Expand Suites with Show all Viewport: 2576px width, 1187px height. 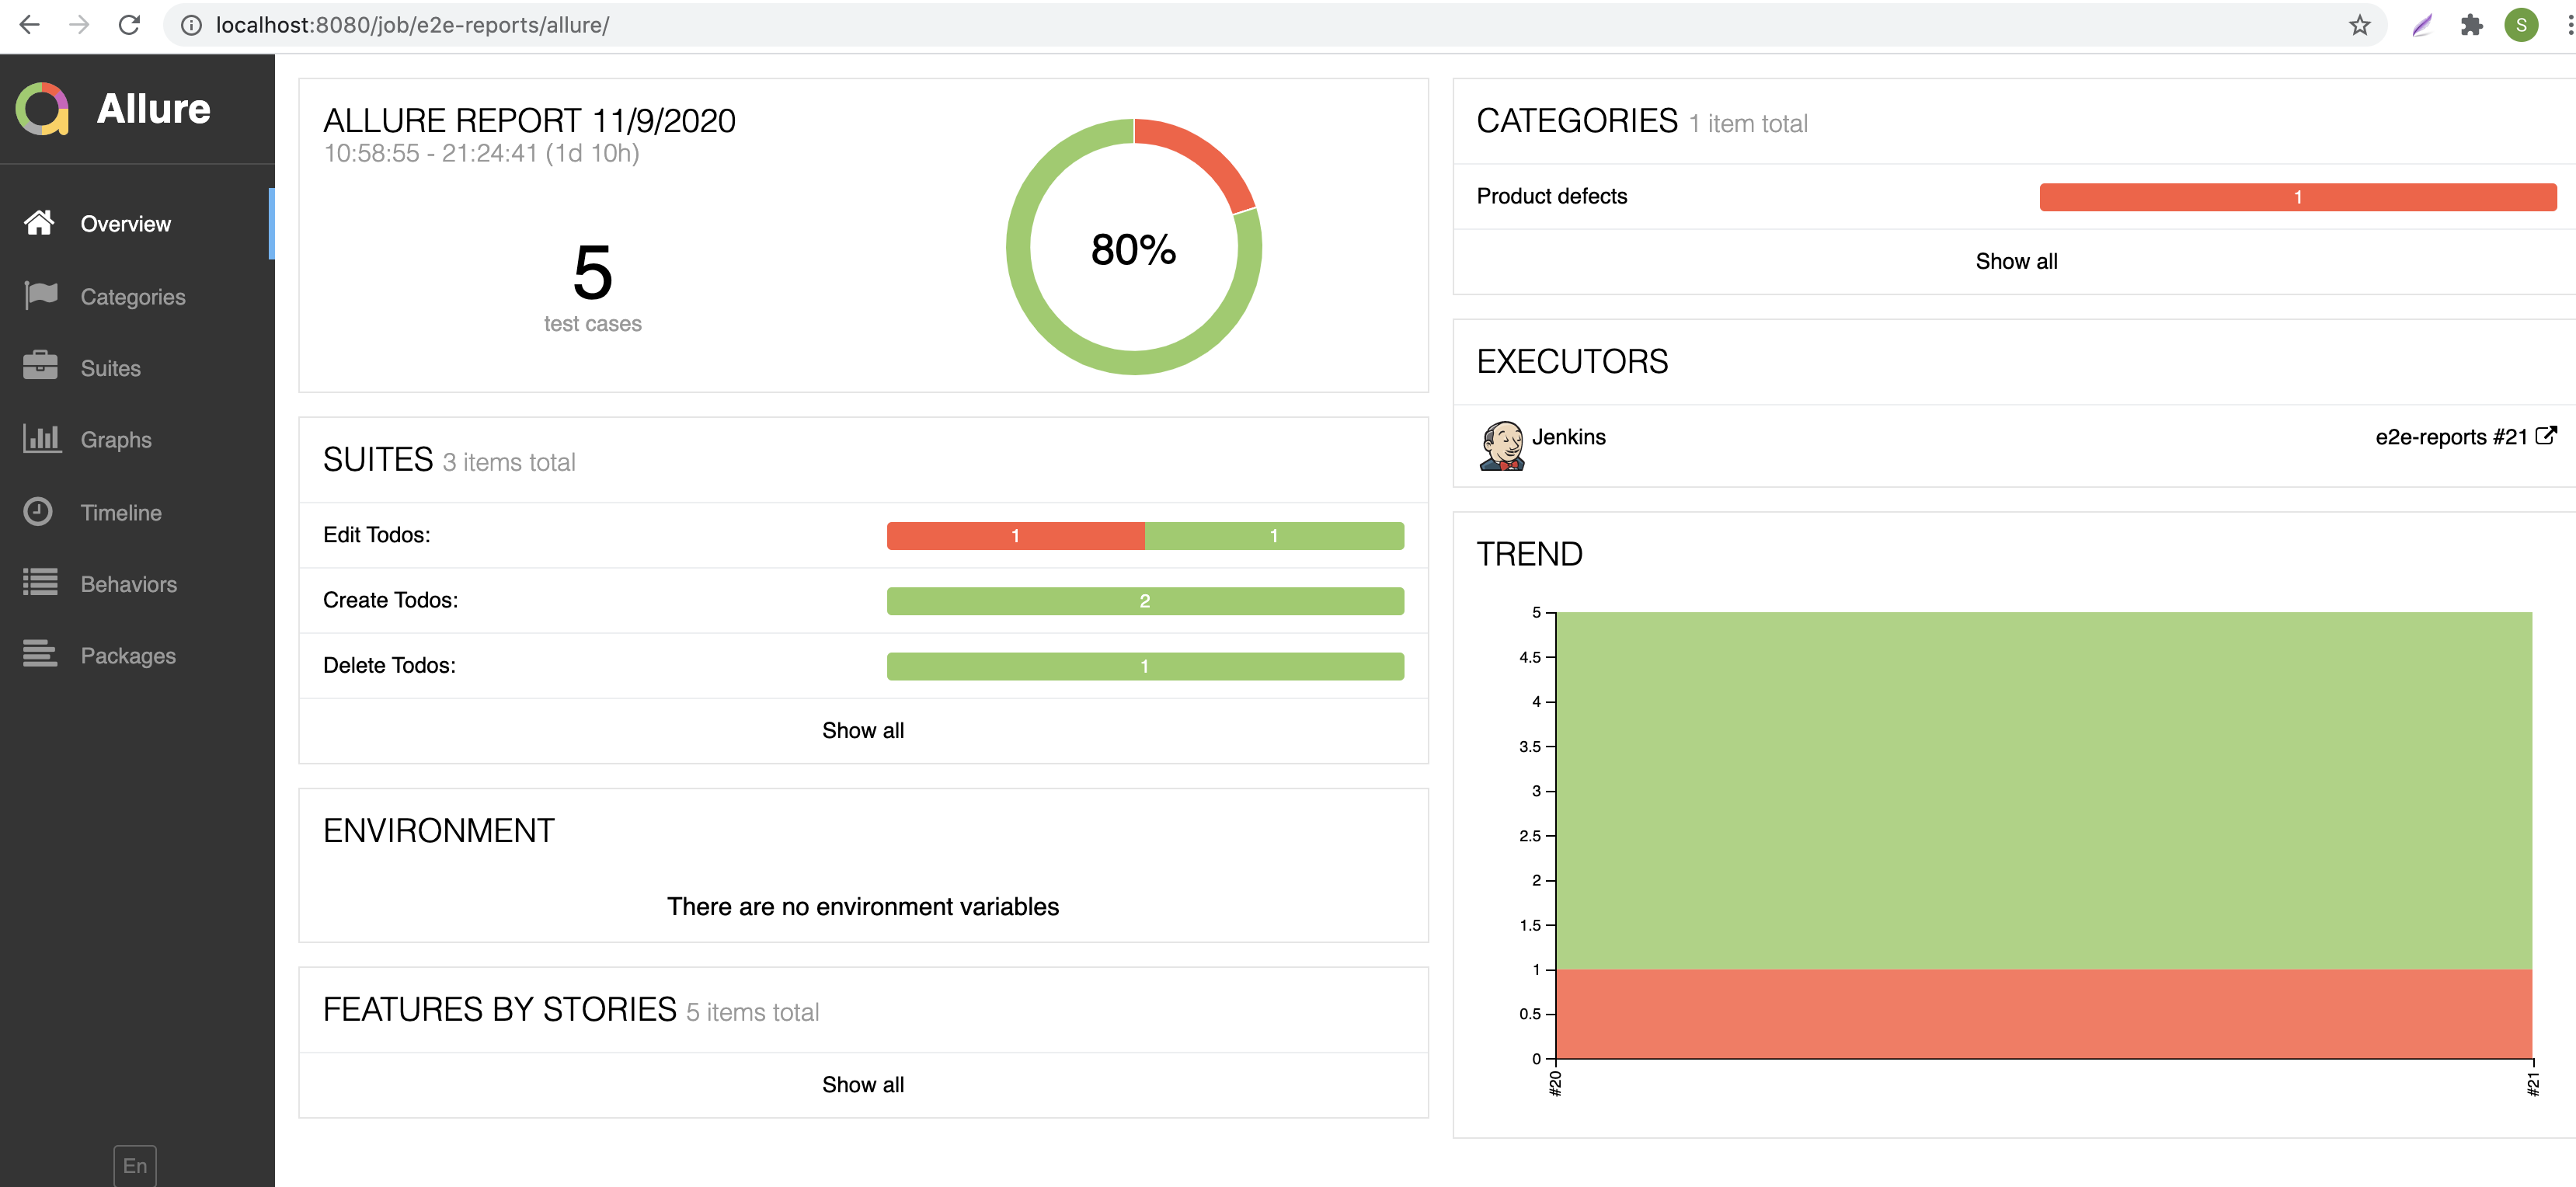point(862,730)
